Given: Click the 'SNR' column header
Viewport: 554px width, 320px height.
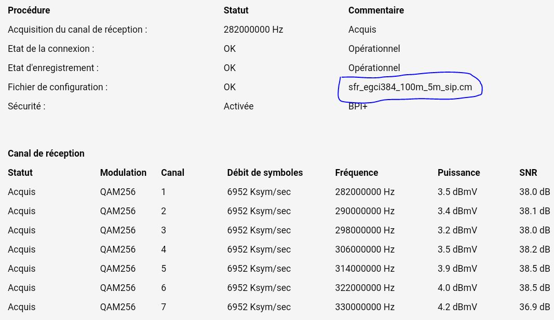Looking at the screenshot, I should pos(528,173).
